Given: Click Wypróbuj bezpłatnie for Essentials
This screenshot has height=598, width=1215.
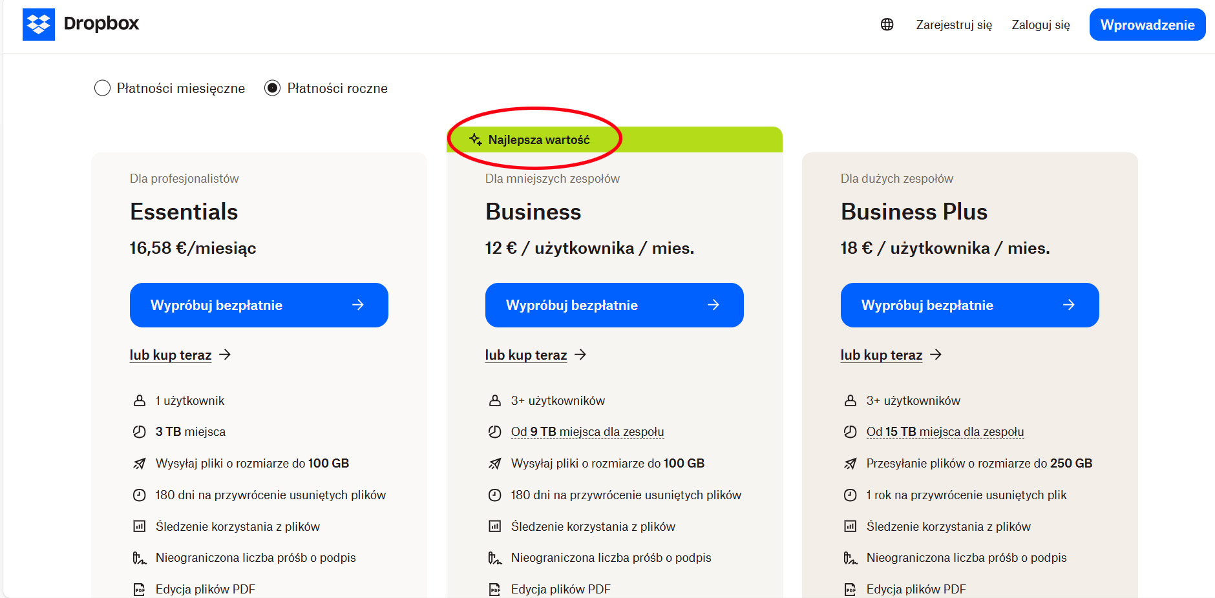Looking at the screenshot, I should [x=259, y=305].
